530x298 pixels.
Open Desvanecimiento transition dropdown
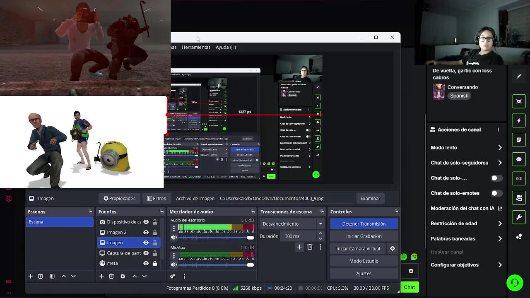293,224
